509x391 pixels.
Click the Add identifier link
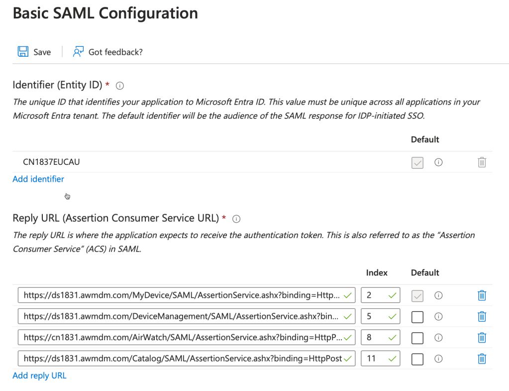[38, 179]
